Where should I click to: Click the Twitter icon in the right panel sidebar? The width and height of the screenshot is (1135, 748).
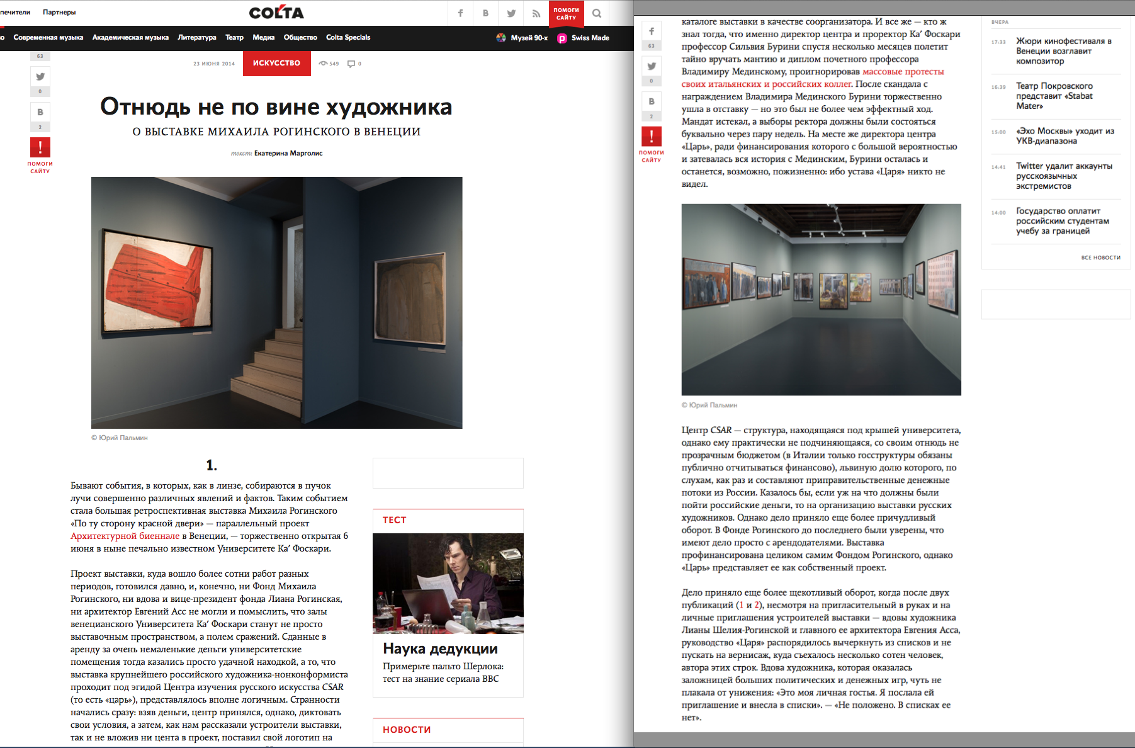click(652, 66)
